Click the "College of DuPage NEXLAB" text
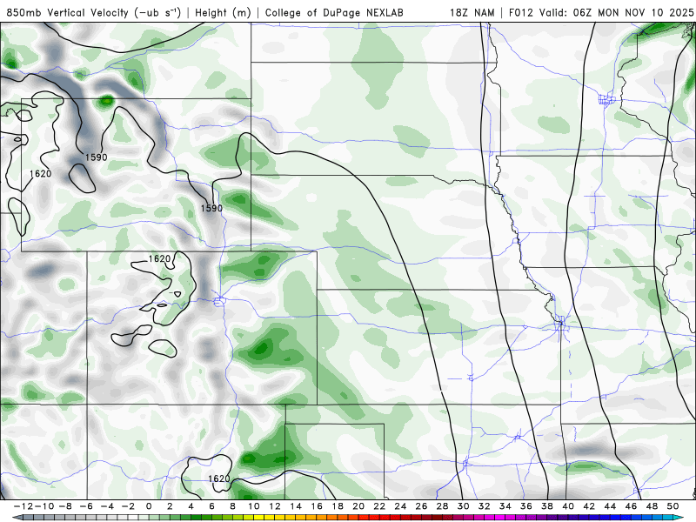The height and width of the screenshot is (522, 696). click(334, 12)
